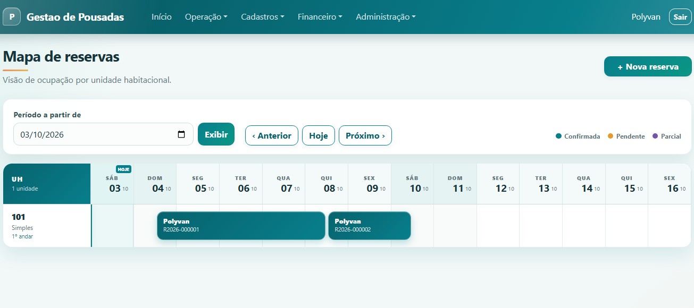Create a reservation with Nova reserva
The width and height of the screenshot is (694, 308).
648,67
